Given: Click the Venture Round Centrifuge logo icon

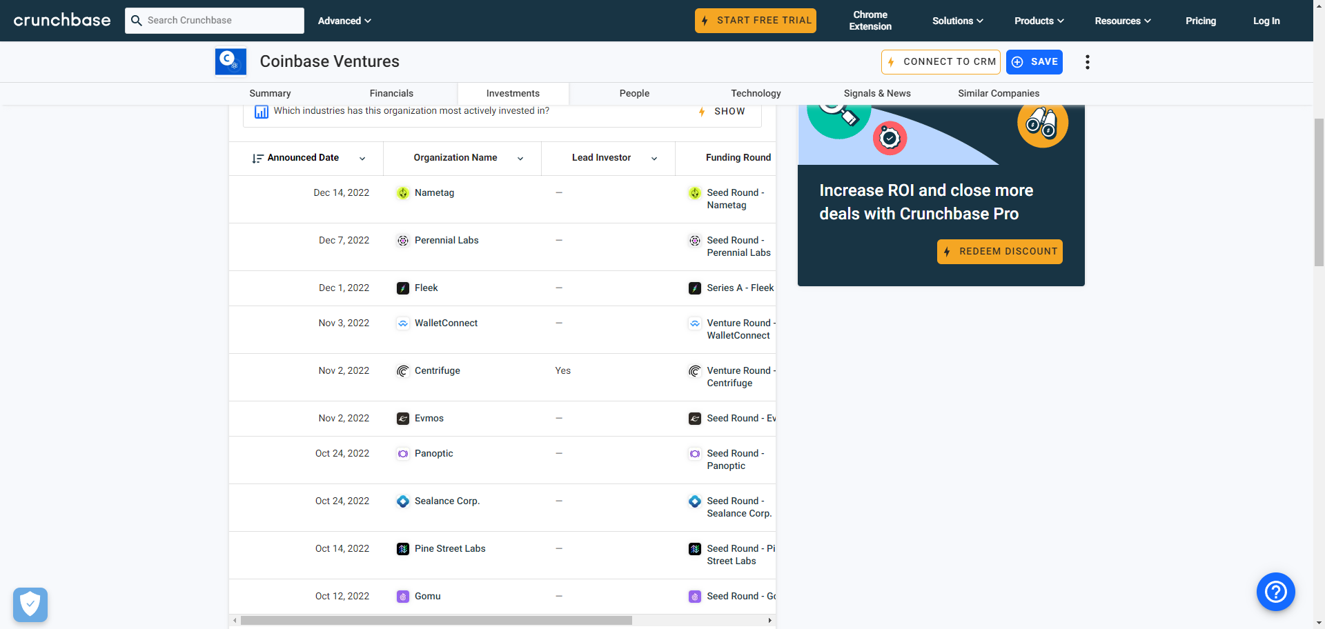Looking at the screenshot, I should pyautogui.click(x=695, y=371).
